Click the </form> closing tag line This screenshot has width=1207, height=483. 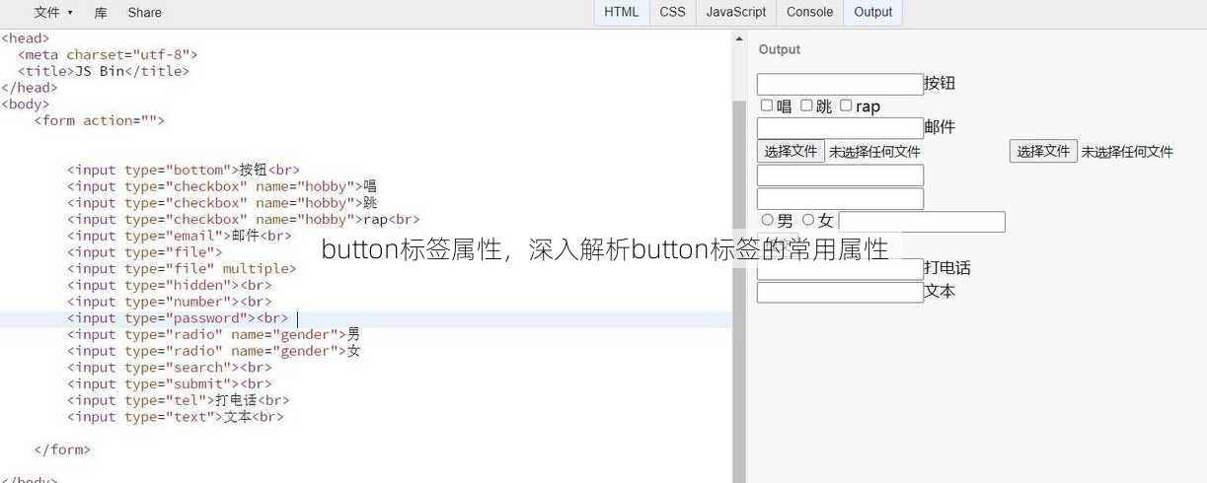point(62,449)
